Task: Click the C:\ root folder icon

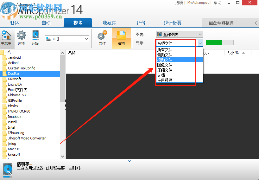Action: coord(2,52)
